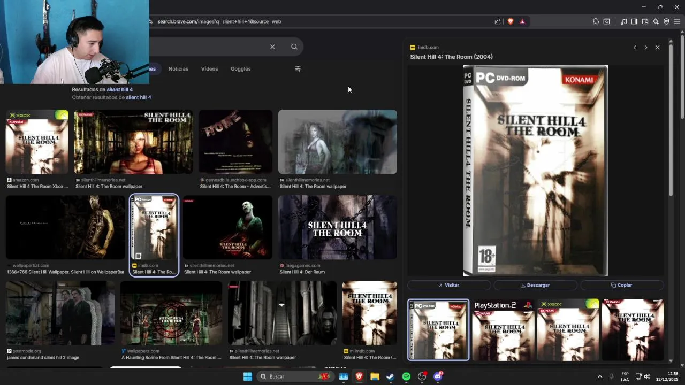Open Spotify from the taskbar
The width and height of the screenshot is (685, 385).
[x=406, y=376]
